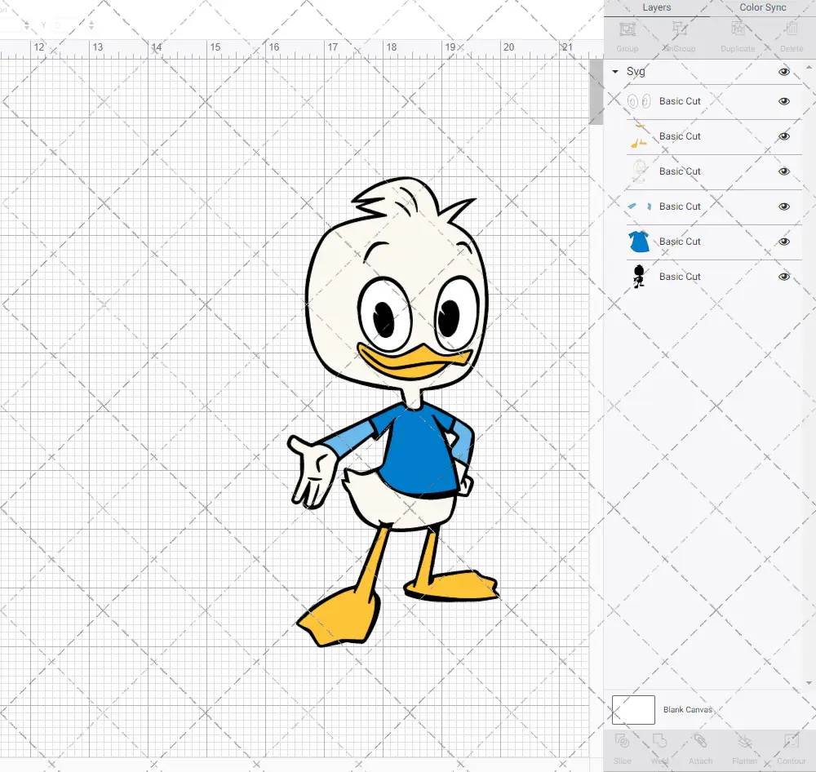Toggle visibility of the yellow beak layer
Viewport: 816px width, 772px height.
783,136
